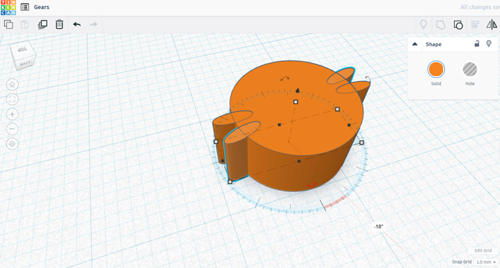Click the Paste toolbar icon
500x268 pixels.
pyautogui.click(x=25, y=24)
